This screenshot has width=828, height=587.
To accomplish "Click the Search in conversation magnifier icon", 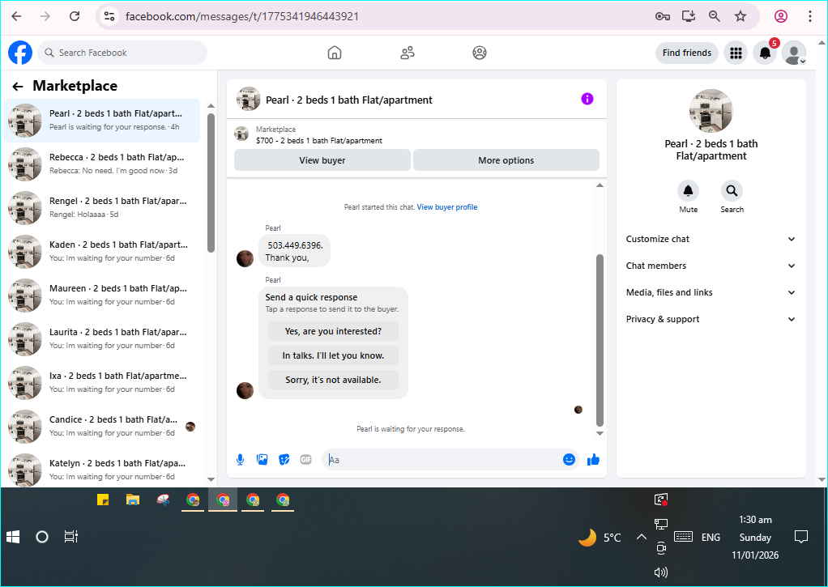I will click(x=732, y=190).
